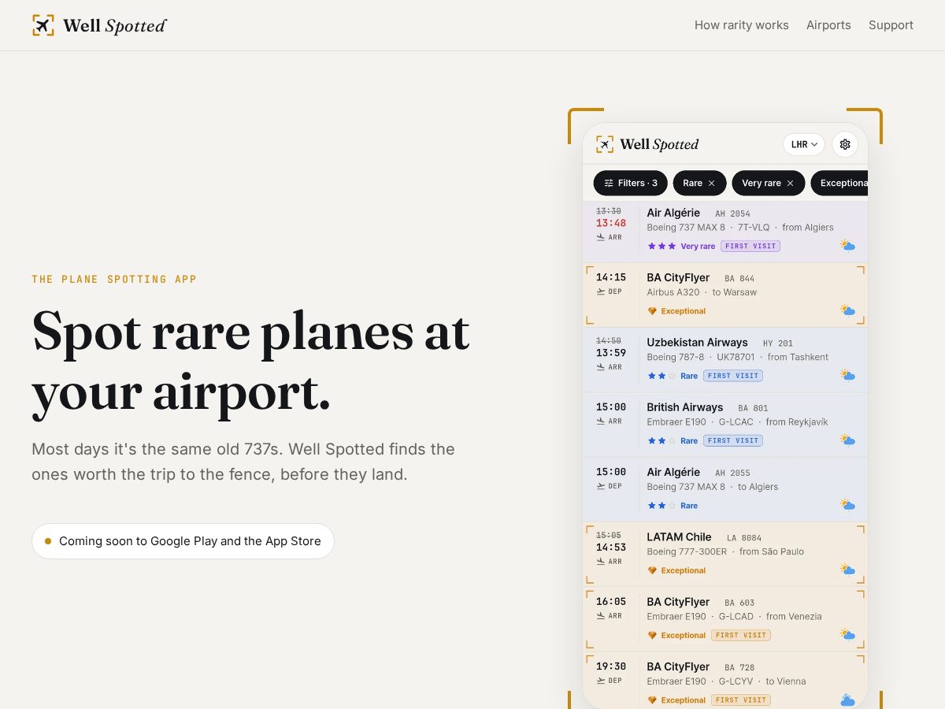Click FIRST VISIT badge on AH 2054

pyautogui.click(x=750, y=246)
